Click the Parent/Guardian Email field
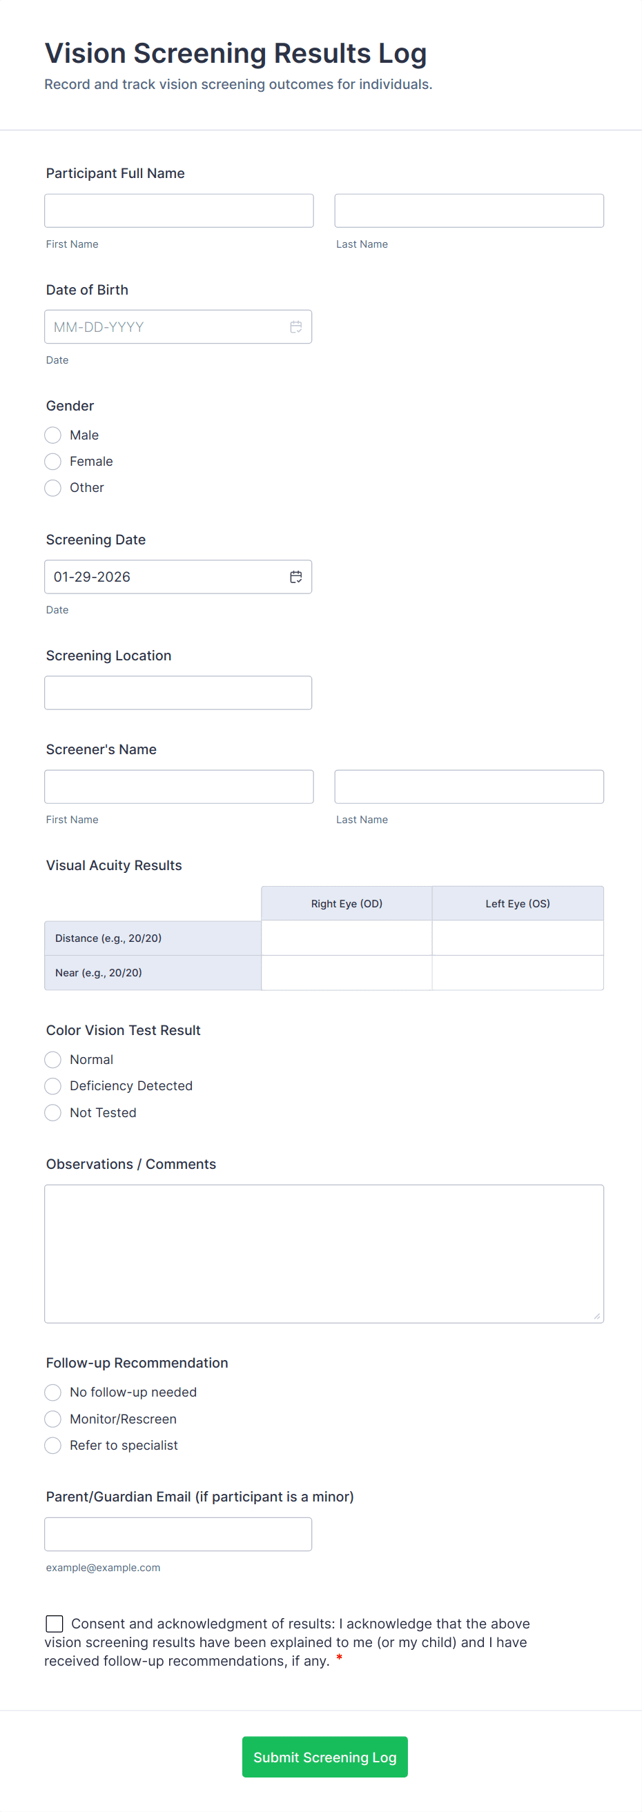642x1812 pixels. 178,1534
